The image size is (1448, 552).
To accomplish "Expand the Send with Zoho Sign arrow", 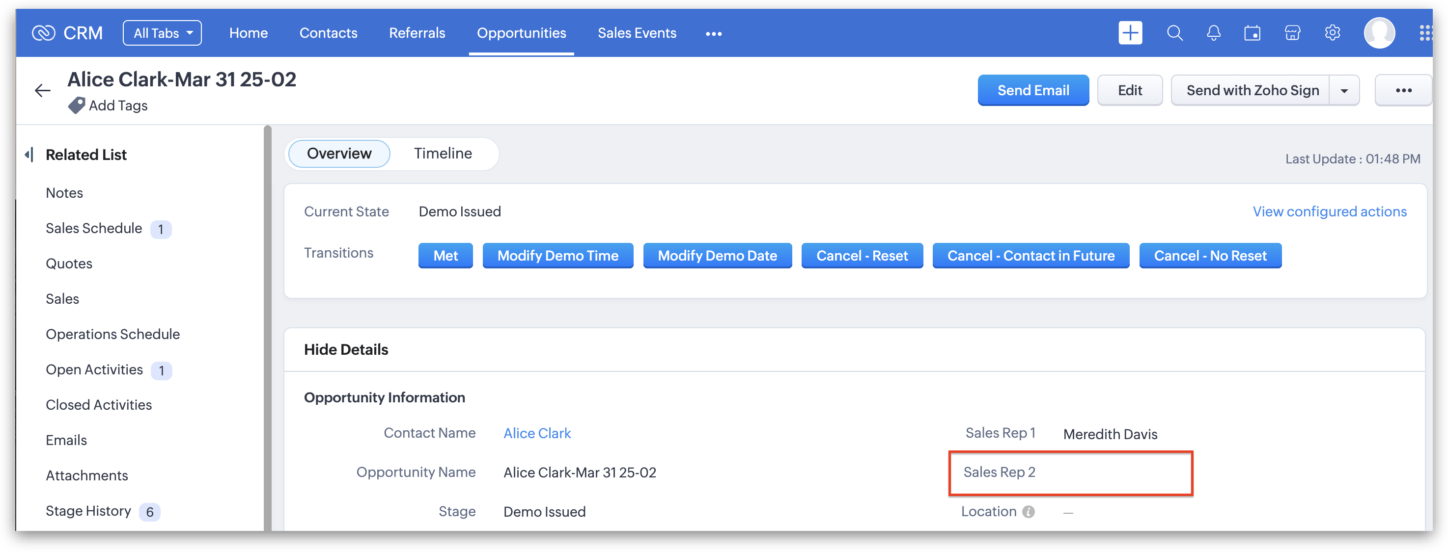I will (x=1344, y=90).
